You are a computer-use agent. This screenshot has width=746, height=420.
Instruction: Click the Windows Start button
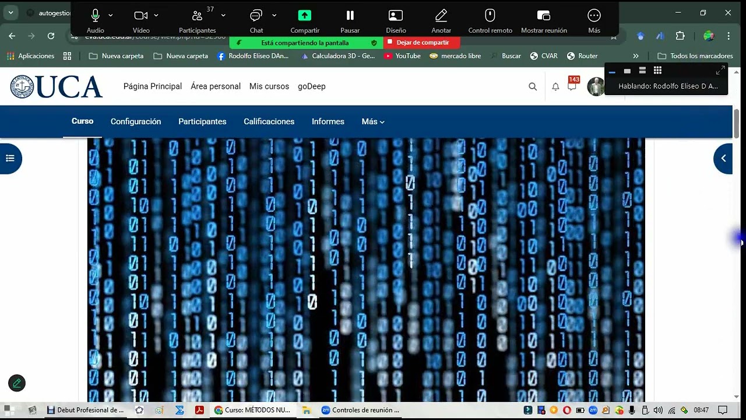click(9, 410)
